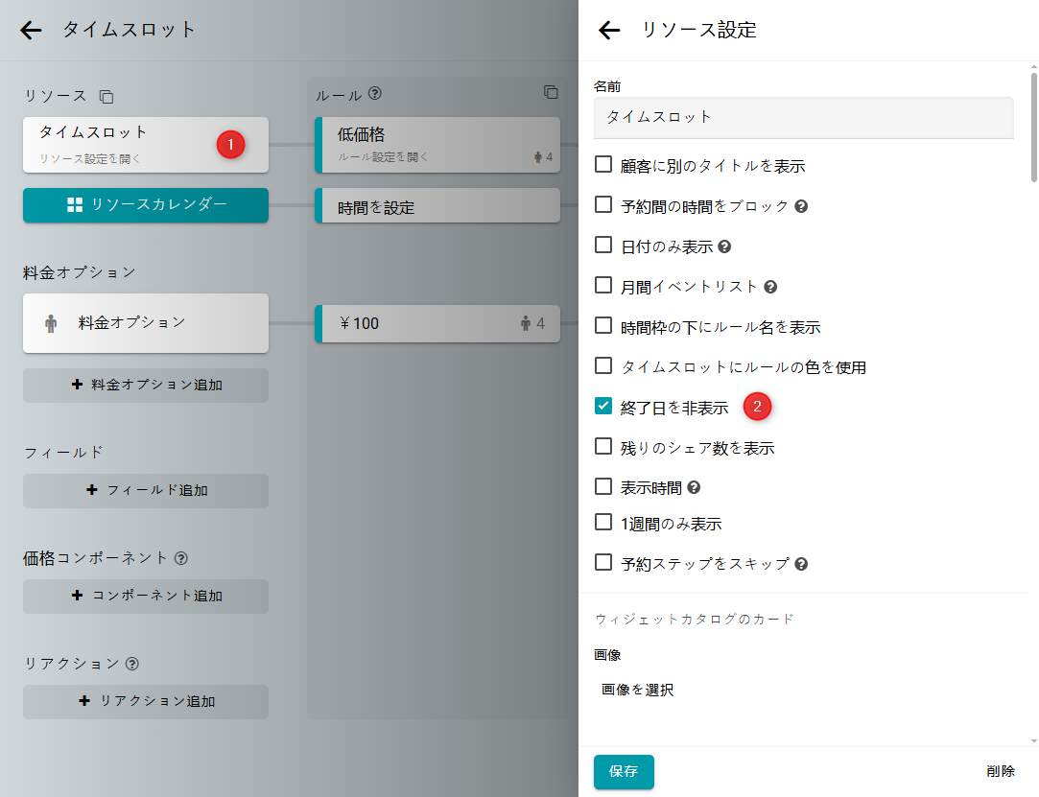Enable 顧客に別のタイトルを表示 checkbox
1039x797 pixels.
click(x=603, y=164)
